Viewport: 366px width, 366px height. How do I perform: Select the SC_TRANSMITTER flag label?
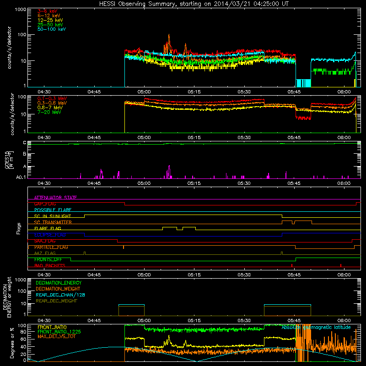[53, 222]
